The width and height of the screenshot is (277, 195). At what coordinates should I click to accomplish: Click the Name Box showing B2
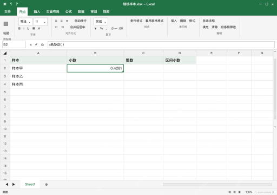[x=14, y=44]
